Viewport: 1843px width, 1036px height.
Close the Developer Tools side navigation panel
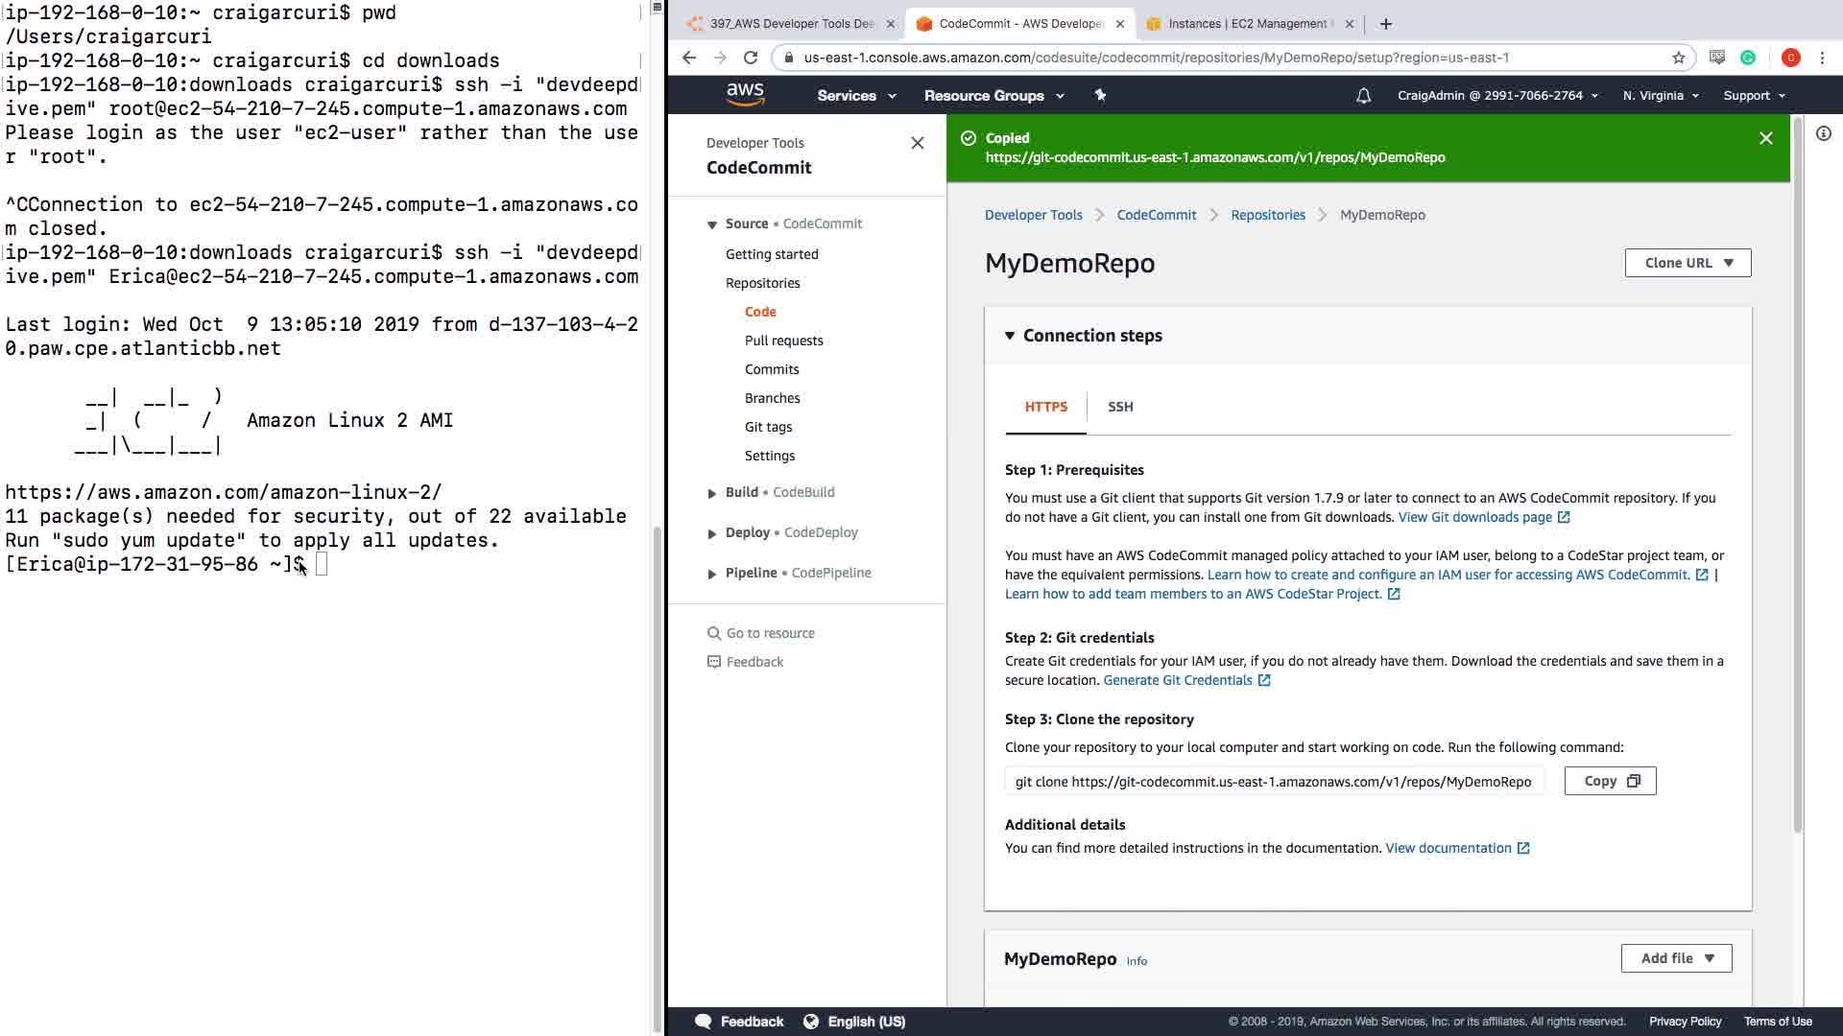(917, 143)
